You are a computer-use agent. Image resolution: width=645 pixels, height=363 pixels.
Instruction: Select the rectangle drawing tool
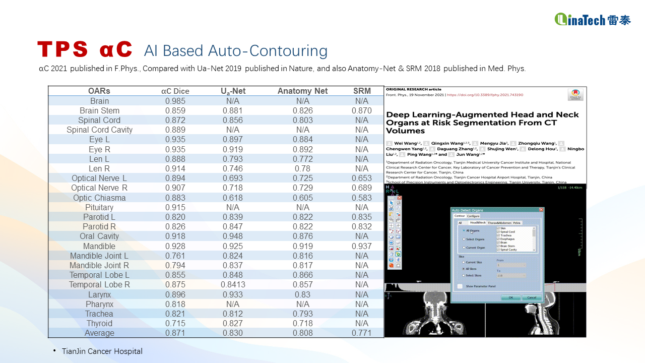pyautogui.click(x=398, y=236)
